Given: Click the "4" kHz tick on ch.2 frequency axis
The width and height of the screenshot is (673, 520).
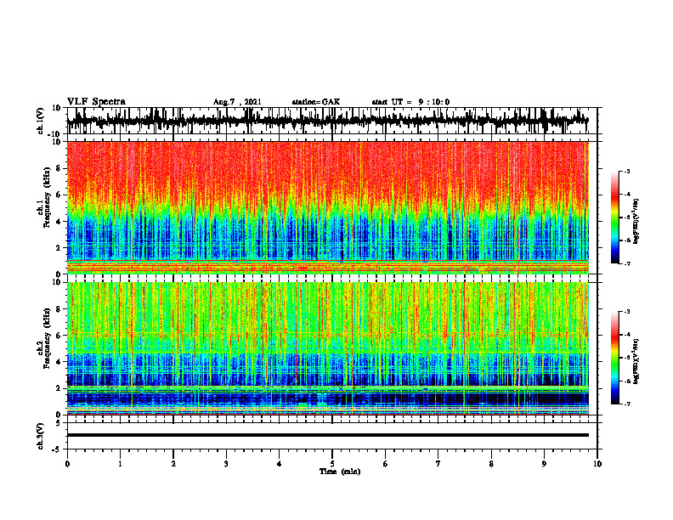Looking at the screenshot, I should pyautogui.click(x=59, y=362).
